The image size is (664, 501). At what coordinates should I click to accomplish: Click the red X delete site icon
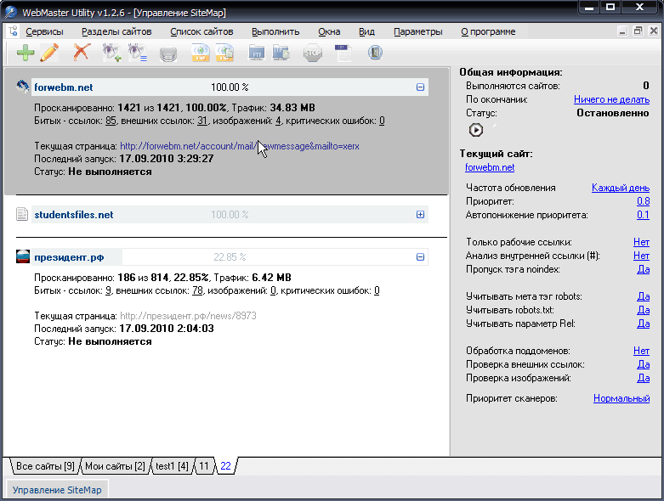click(x=82, y=53)
